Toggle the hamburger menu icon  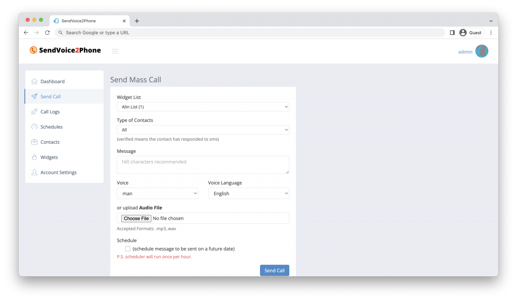coord(115,51)
